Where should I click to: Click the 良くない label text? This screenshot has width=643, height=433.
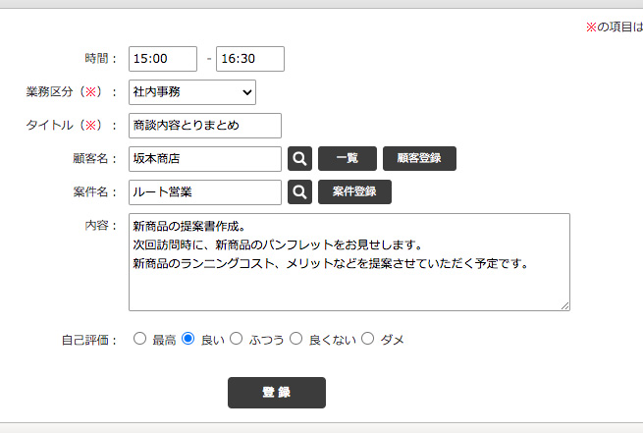(x=332, y=340)
